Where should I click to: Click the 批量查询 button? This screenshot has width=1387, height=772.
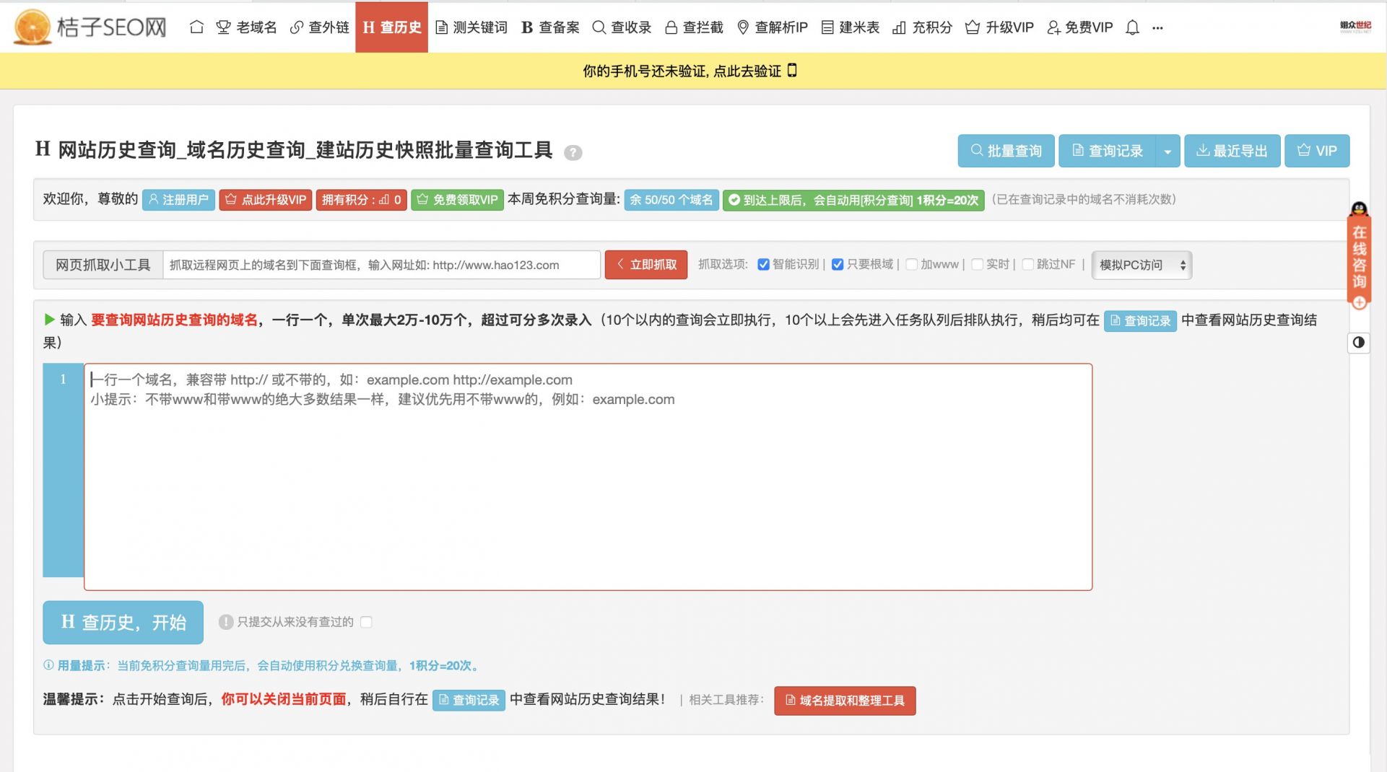(x=1006, y=152)
